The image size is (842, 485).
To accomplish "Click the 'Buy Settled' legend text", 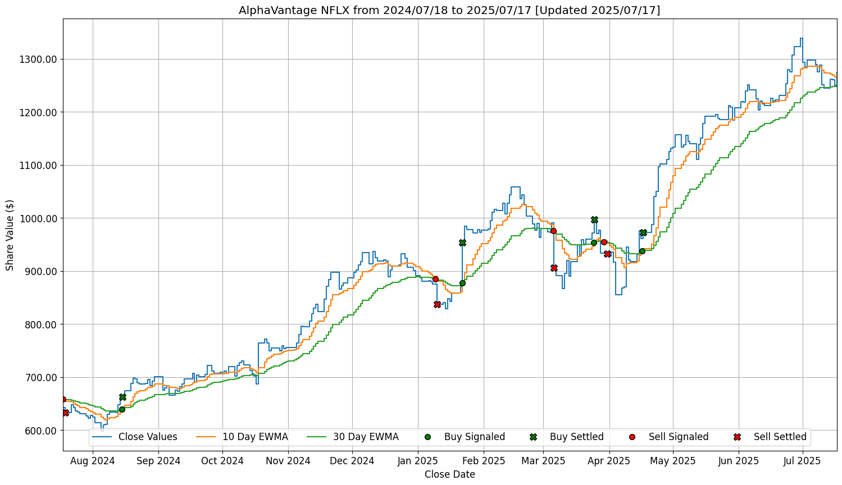I will pyautogui.click(x=577, y=437).
